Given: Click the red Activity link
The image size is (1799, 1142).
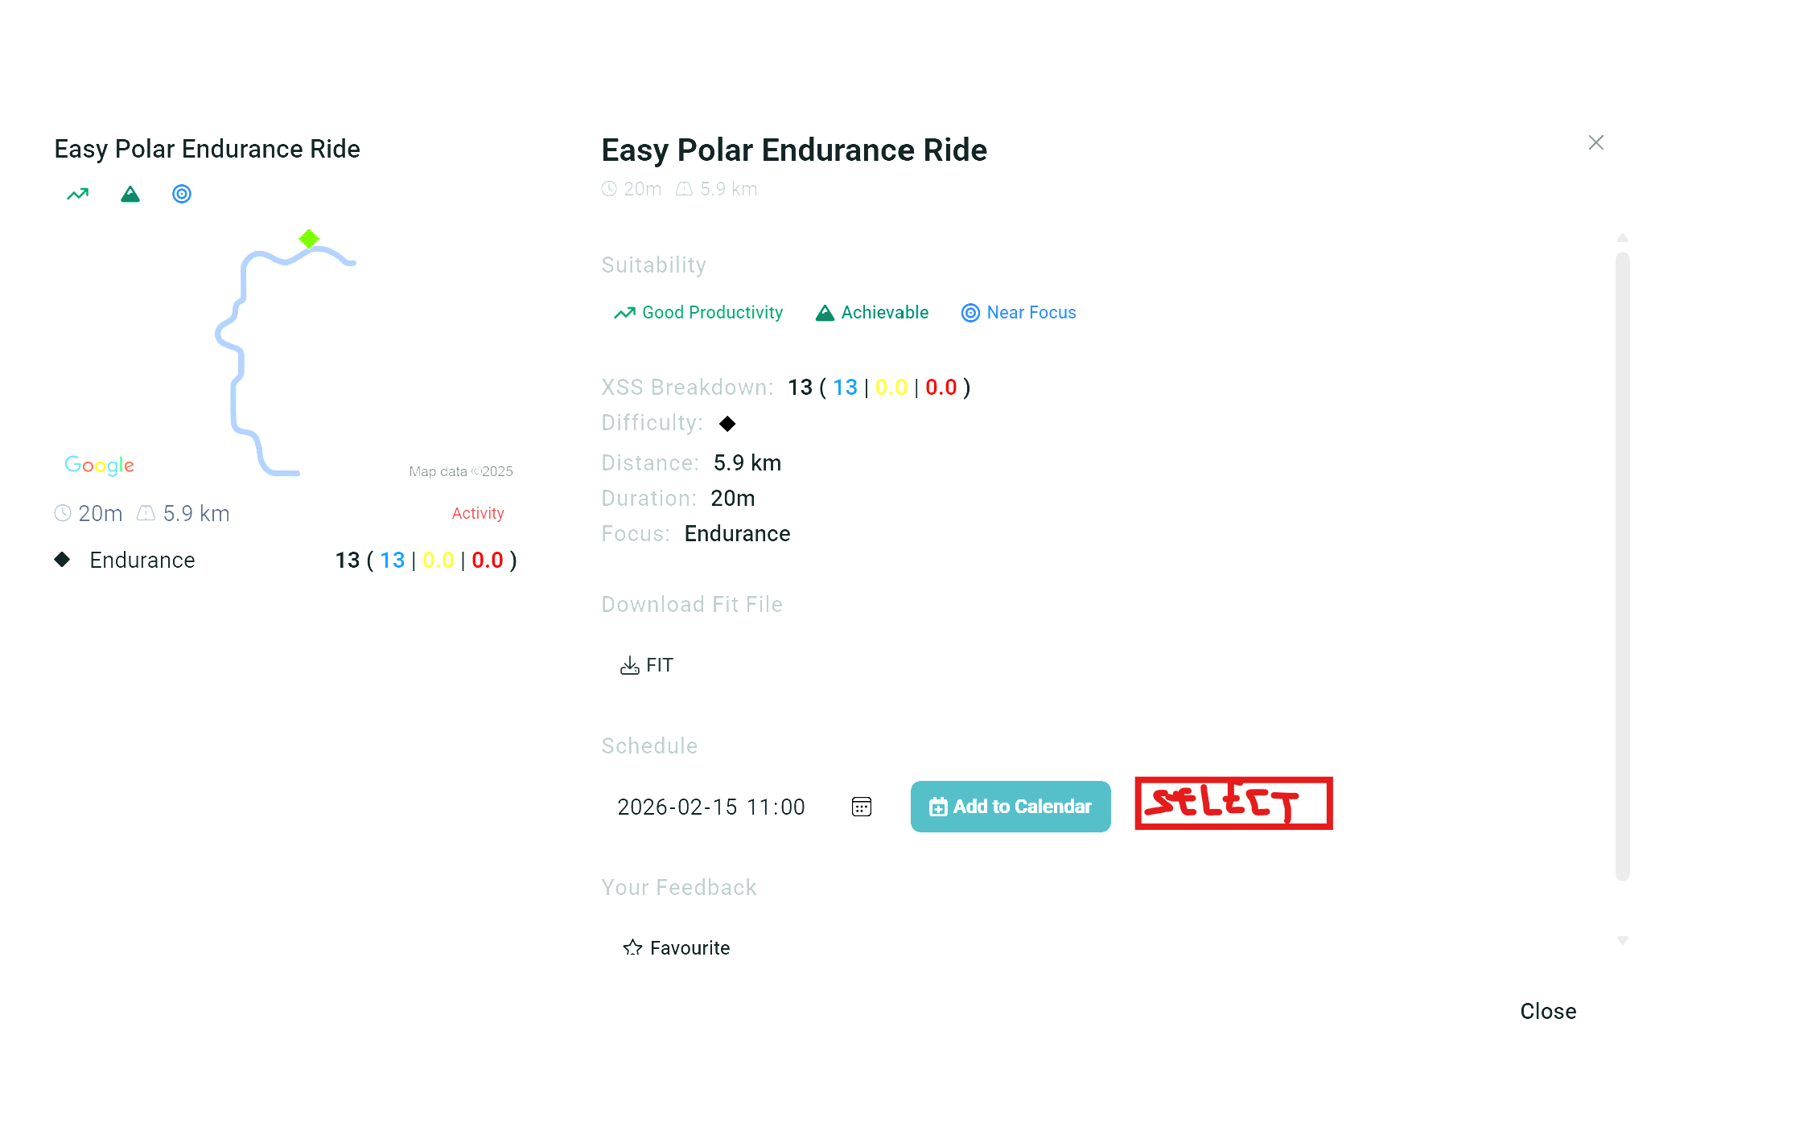Looking at the screenshot, I should point(478,513).
